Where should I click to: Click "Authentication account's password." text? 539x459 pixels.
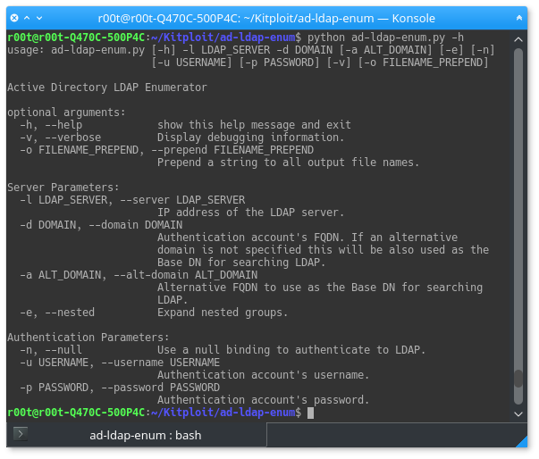click(264, 400)
